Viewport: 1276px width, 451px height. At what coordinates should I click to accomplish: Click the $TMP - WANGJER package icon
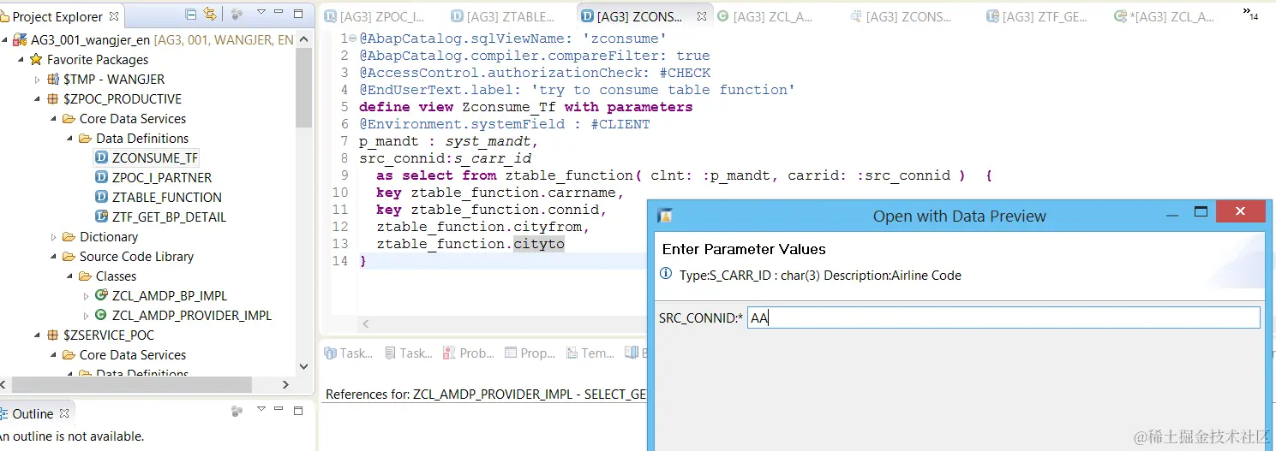tap(52, 80)
